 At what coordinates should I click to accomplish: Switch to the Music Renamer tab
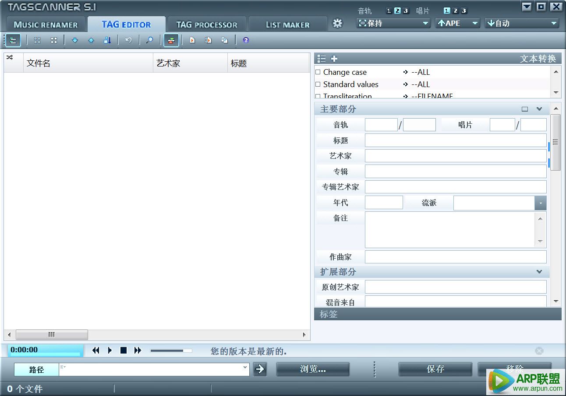46,24
